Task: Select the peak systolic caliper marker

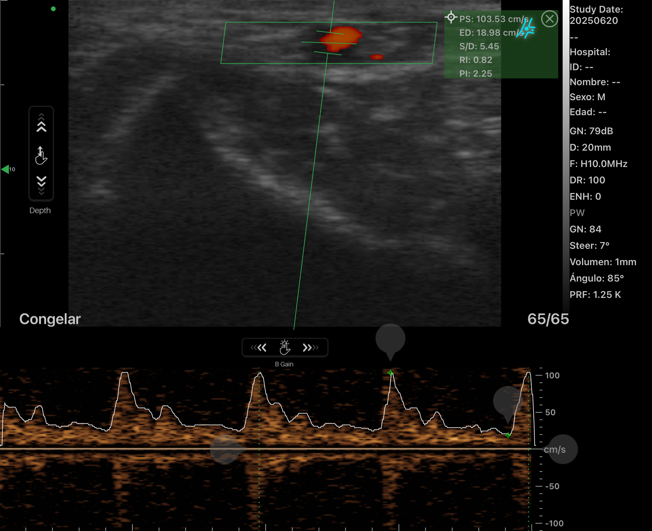Action: point(390,373)
